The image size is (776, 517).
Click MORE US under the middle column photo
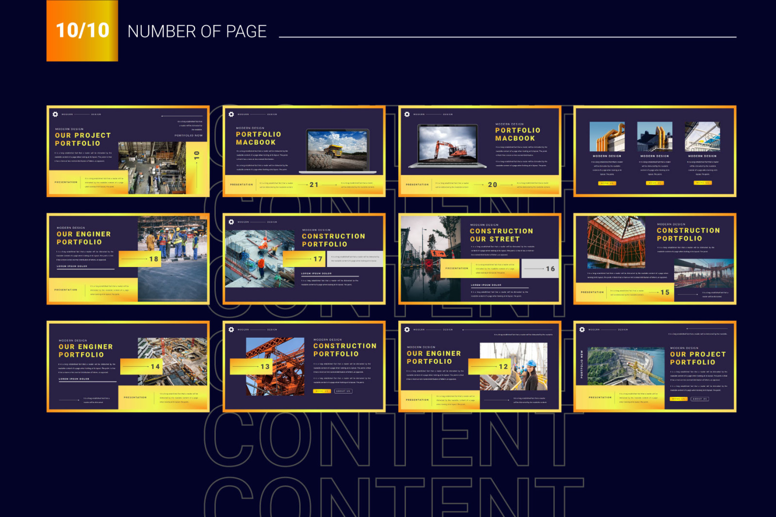pyautogui.click(x=654, y=183)
